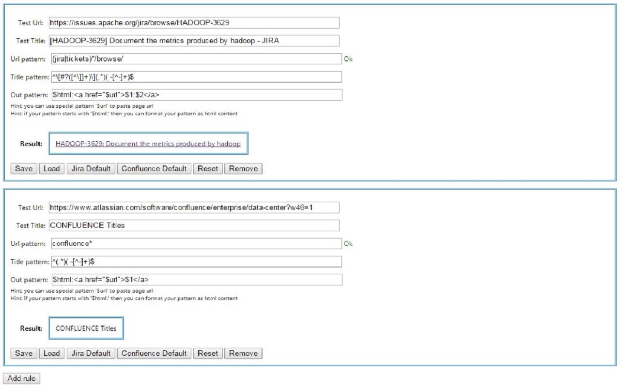Reset the second rule
This screenshot has height=387, width=620.
208,353
